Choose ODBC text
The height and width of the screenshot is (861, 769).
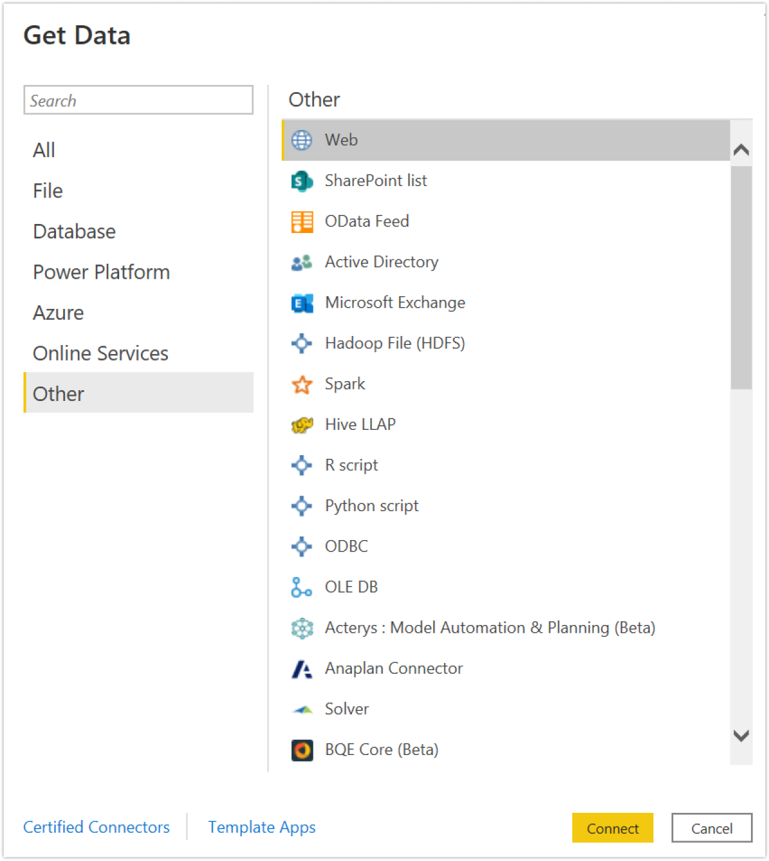tap(346, 546)
